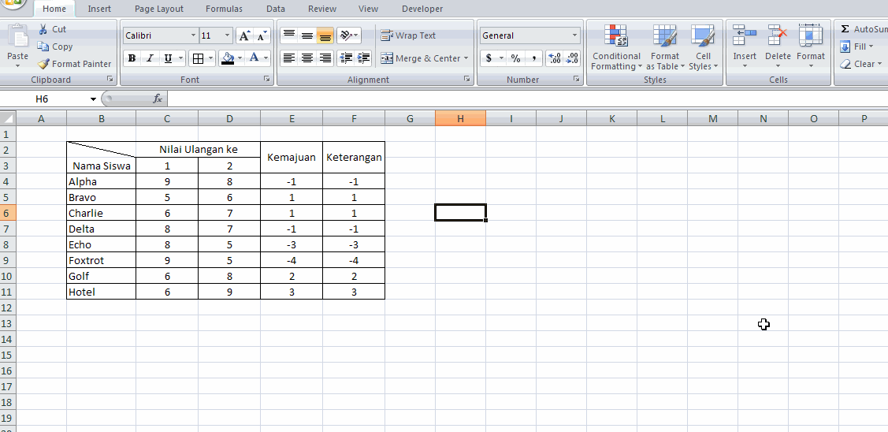Choose Middle Align vertical alignment

pyautogui.click(x=307, y=35)
